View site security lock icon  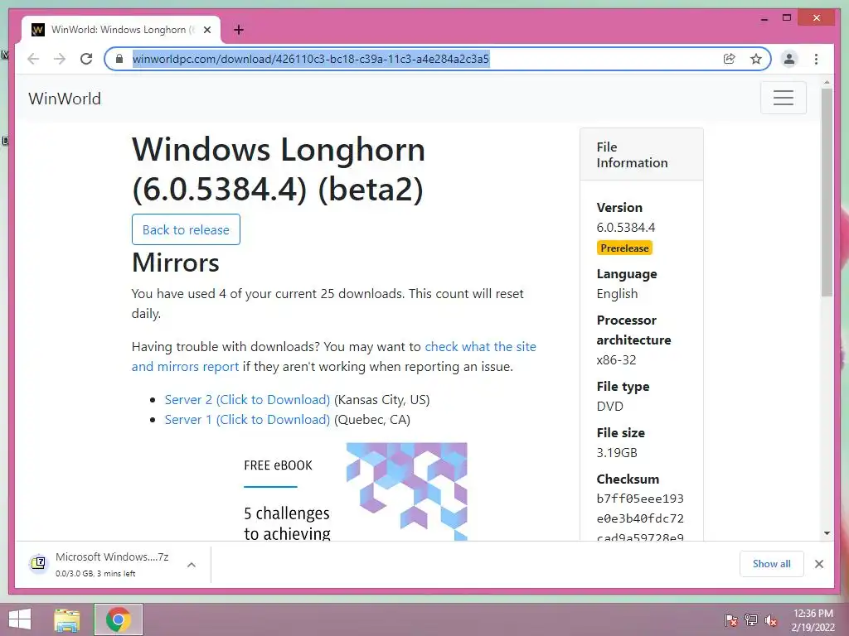pos(119,59)
